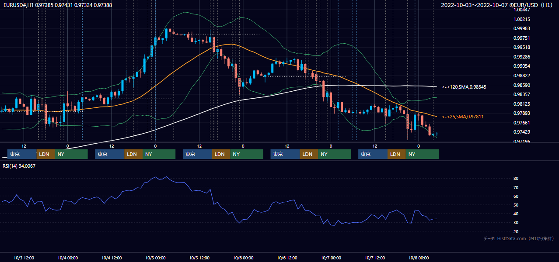Pick the RSI axis value 40

click(516, 214)
